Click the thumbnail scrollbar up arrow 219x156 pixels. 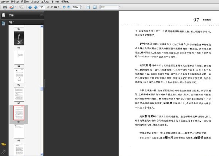(x=42, y=27)
